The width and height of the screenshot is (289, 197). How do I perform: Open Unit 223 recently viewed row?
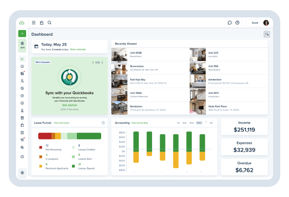228,54
